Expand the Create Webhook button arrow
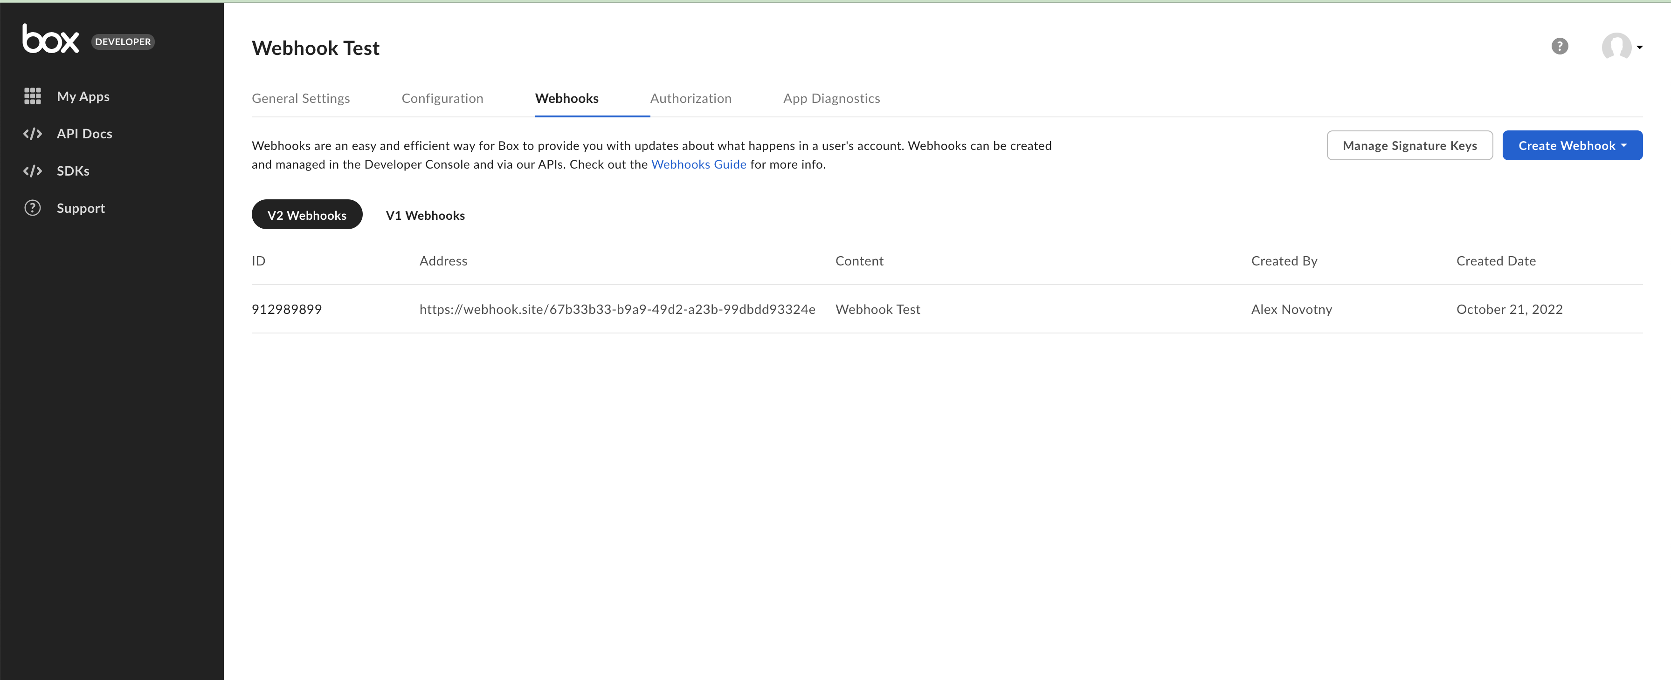 pos(1624,145)
